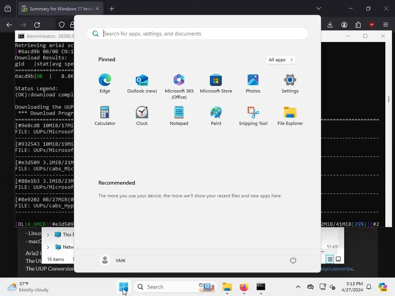
Task: Open File Explorer from pinned apps
Action: [290, 116]
